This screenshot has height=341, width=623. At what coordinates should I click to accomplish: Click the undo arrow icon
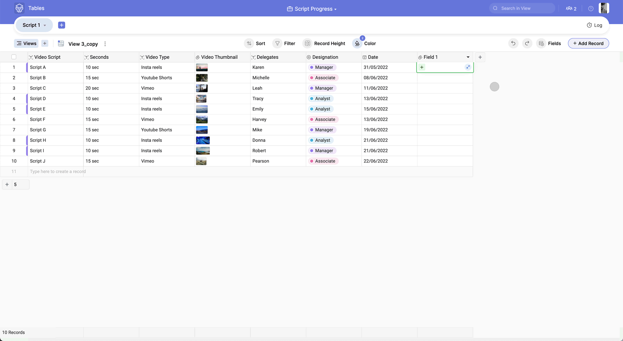513,43
